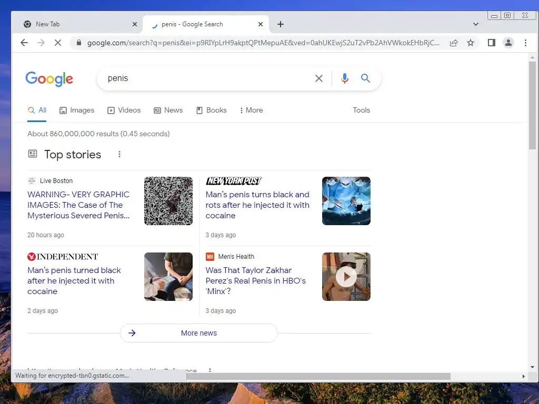Go back to the previous page
The height and width of the screenshot is (404, 539).
(24, 43)
